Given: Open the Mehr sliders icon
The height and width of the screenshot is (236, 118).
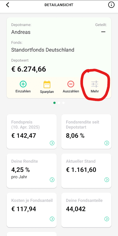Looking at the screenshot, I should coord(95,84).
